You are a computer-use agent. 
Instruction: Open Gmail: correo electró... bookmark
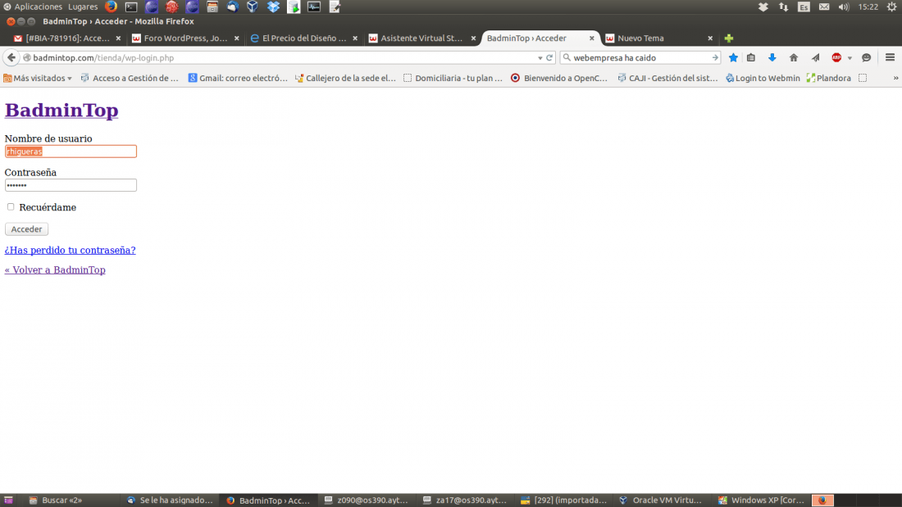(x=238, y=78)
